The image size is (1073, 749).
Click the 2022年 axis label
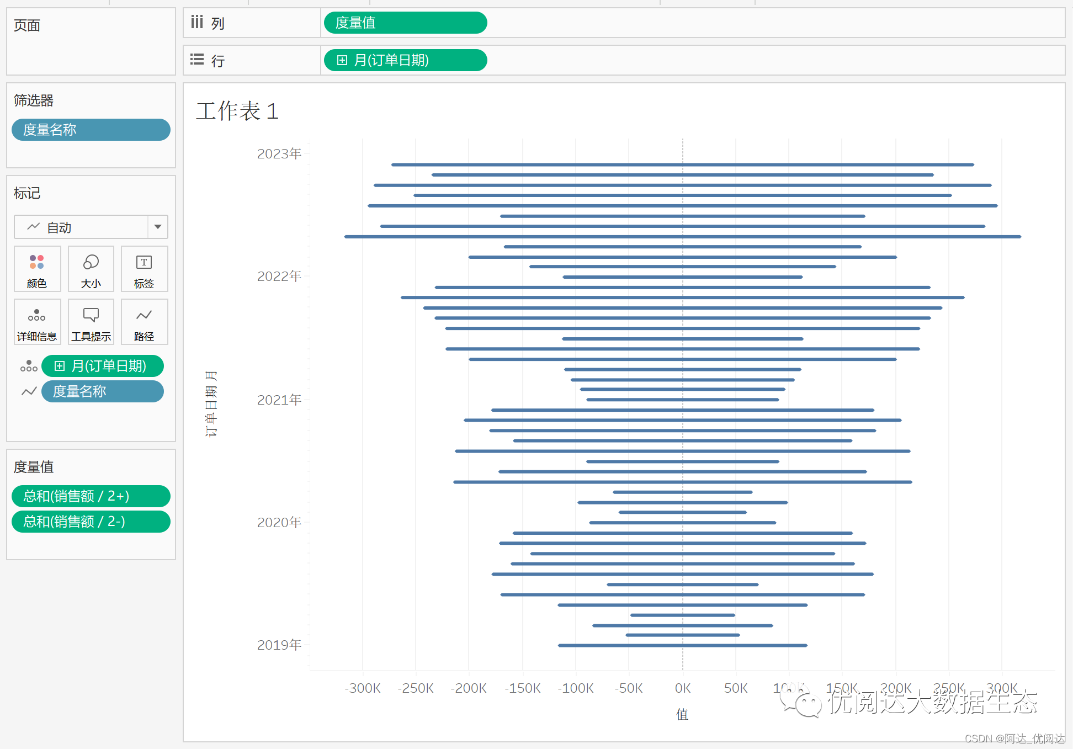point(279,276)
